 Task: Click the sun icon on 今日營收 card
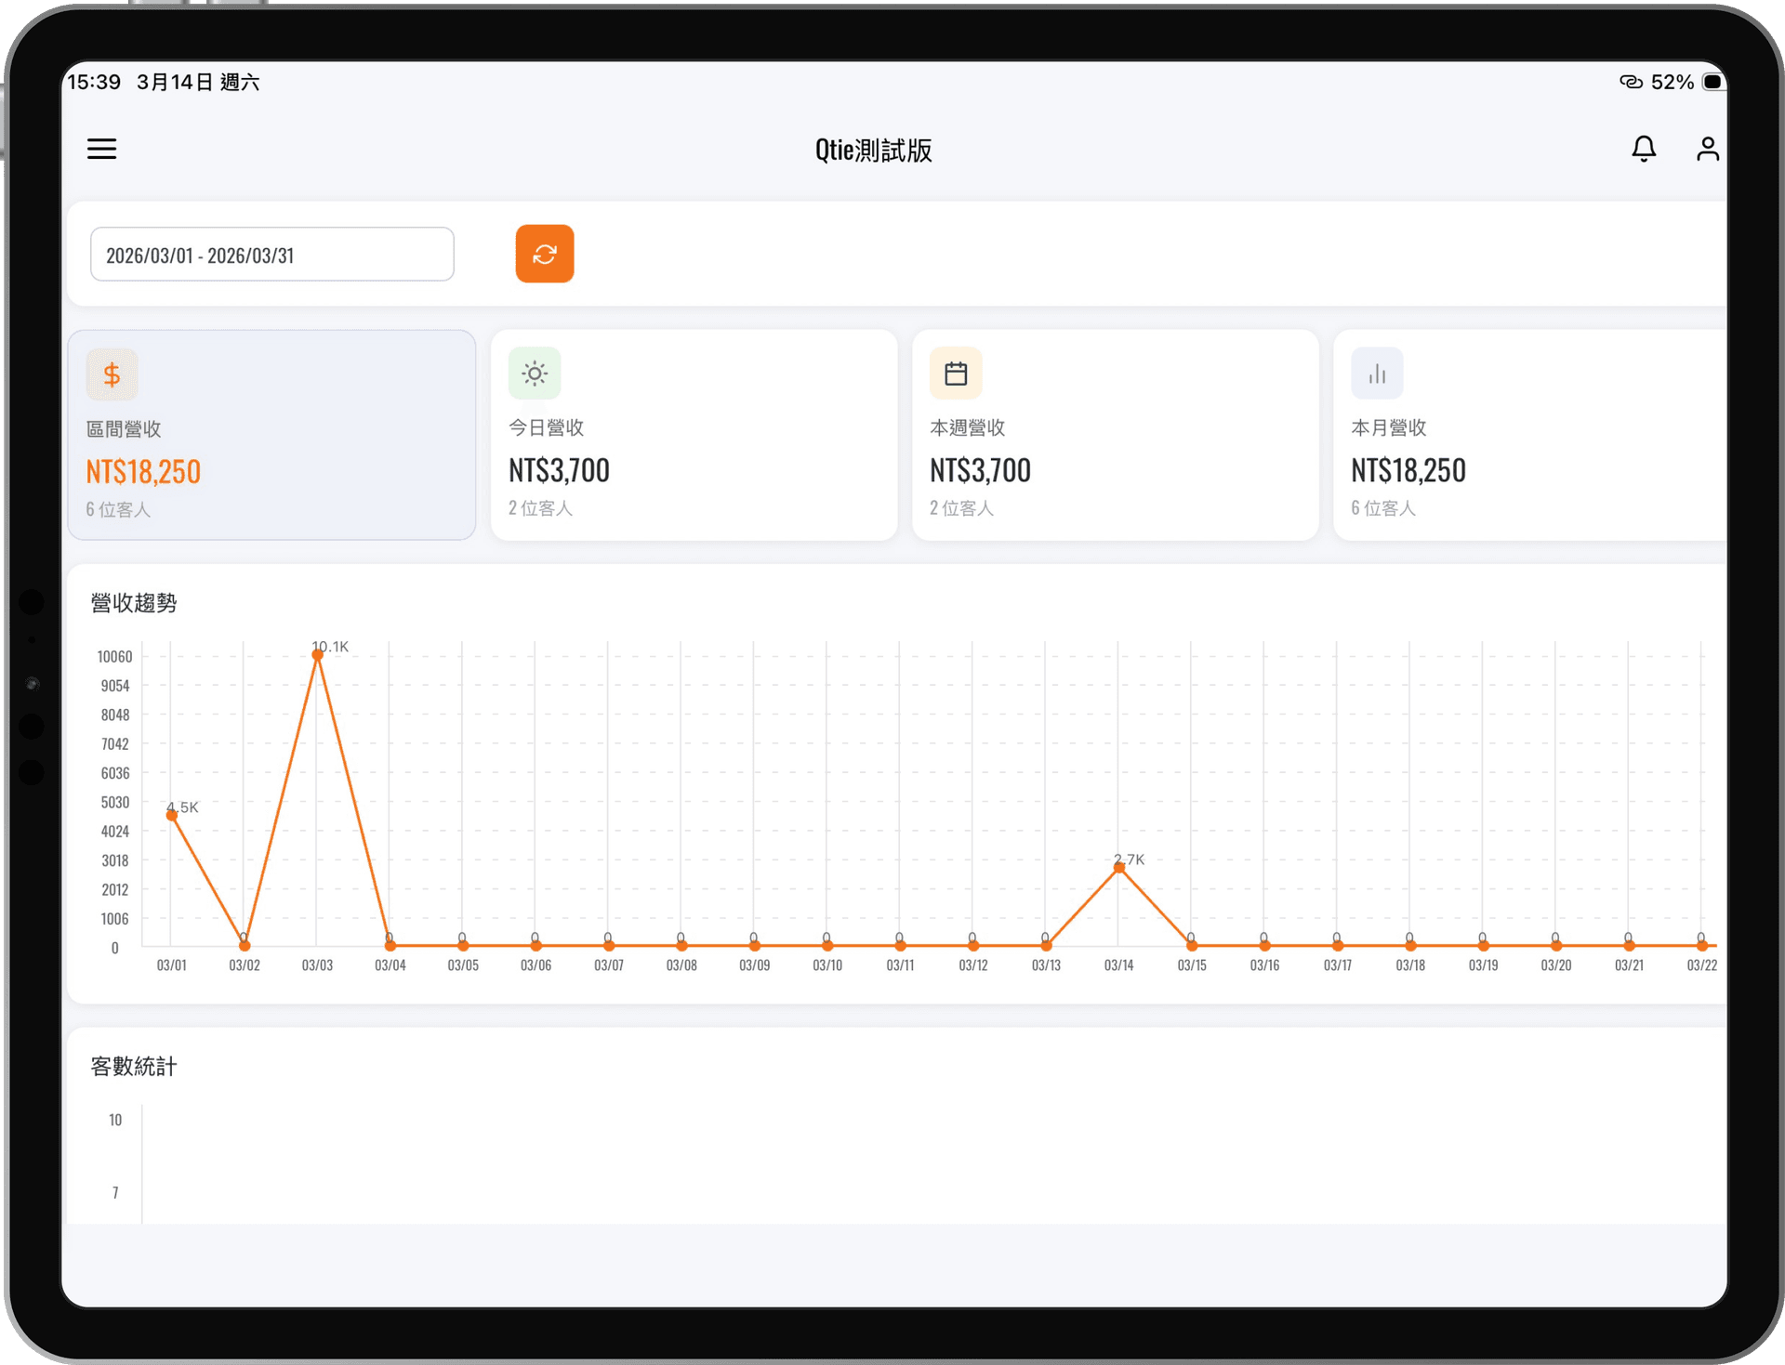535,374
